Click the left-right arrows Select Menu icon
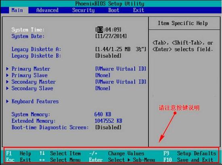 click(42, 160)
